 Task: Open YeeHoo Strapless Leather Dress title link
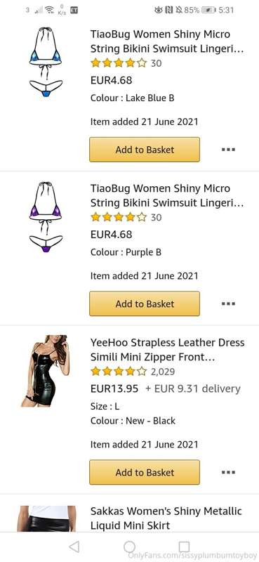[x=167, y=349]
